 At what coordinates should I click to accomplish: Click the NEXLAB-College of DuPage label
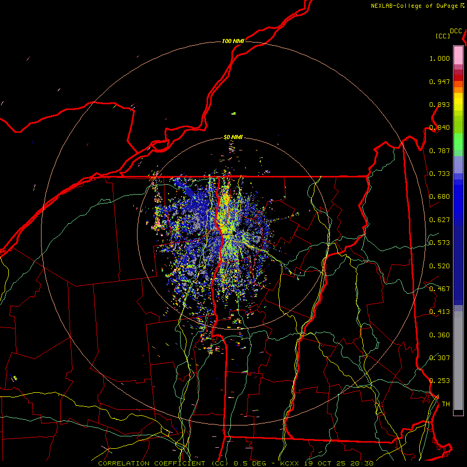point(414,6)
